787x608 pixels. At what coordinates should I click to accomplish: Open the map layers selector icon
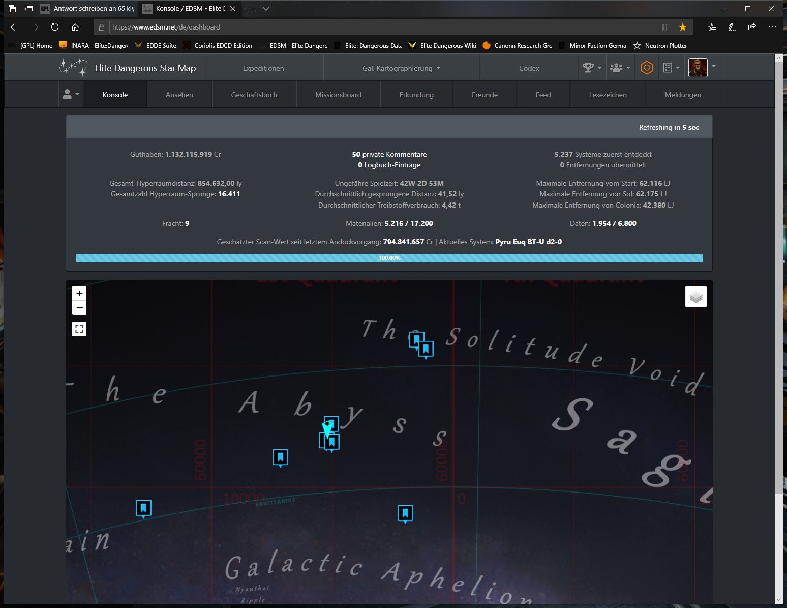coord(695,297)
